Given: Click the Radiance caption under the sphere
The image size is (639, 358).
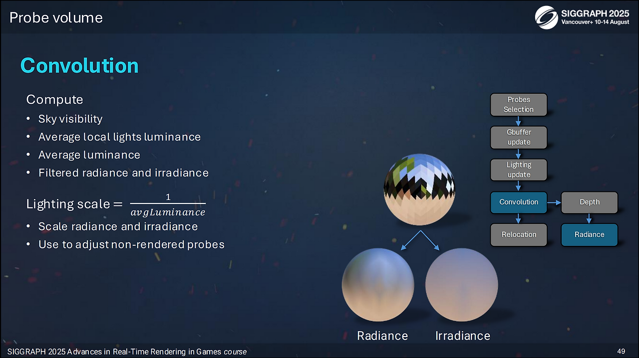Looking at the screenshot, I should [x=382, y=336].
